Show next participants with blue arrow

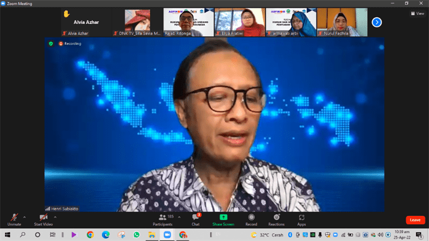tap(377, 22)
